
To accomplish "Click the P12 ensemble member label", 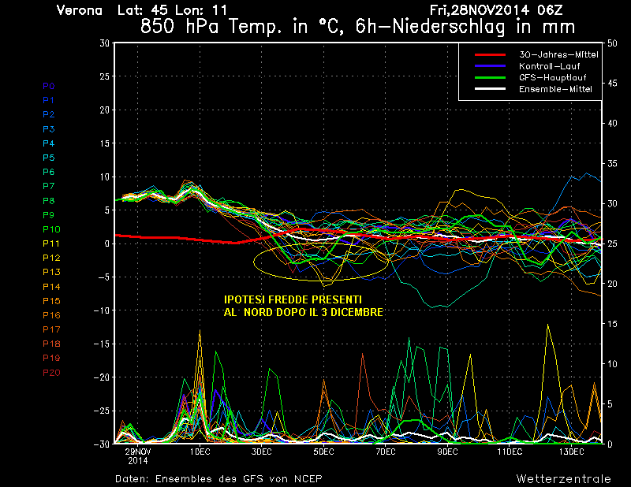I will (51, 258).
